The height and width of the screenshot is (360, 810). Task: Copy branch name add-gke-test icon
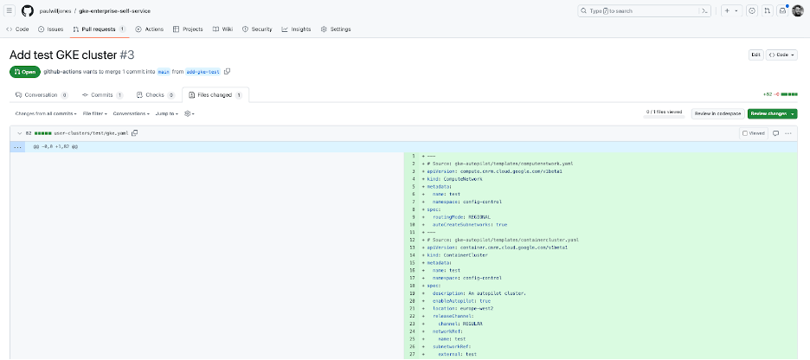click(228, 71)
